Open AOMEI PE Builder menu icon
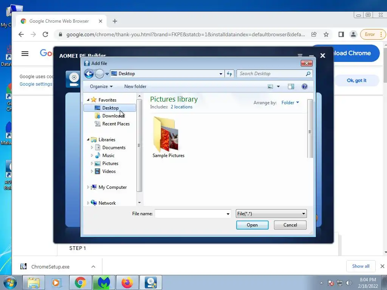Image resolution: width=387 pixels, height=290 pixels. coord(300,55)
